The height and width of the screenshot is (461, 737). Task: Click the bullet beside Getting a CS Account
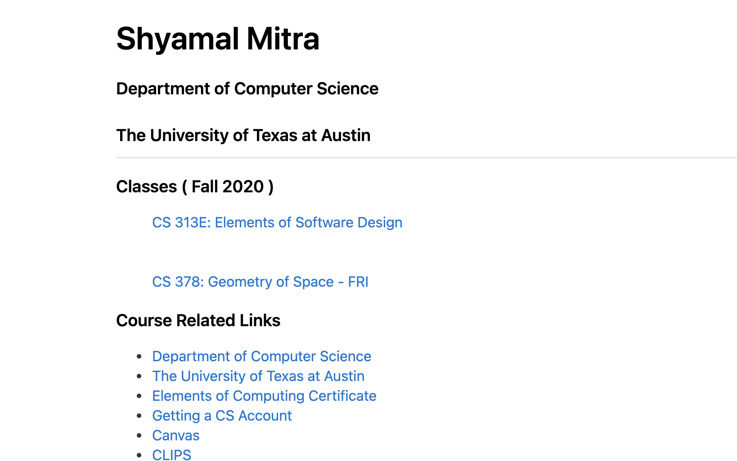(139, 416)
